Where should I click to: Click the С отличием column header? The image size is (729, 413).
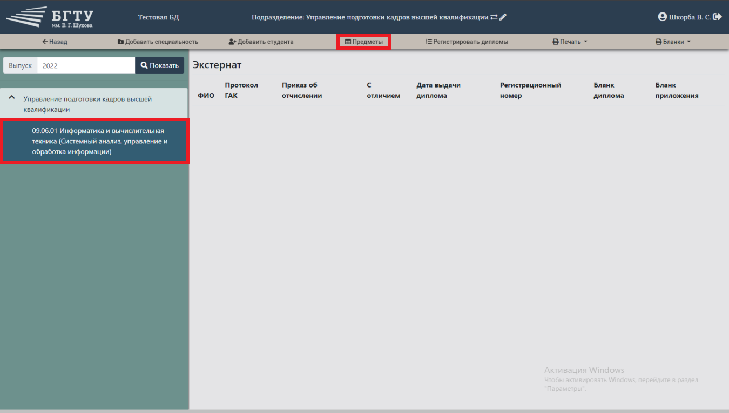pos(383,90)
